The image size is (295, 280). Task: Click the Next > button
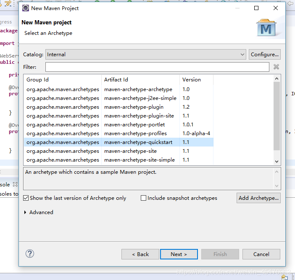tap(179, 254)
